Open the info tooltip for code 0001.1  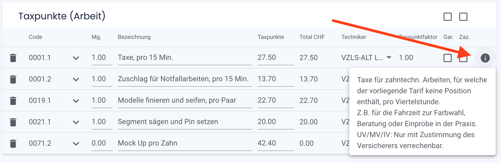point(485,58)
